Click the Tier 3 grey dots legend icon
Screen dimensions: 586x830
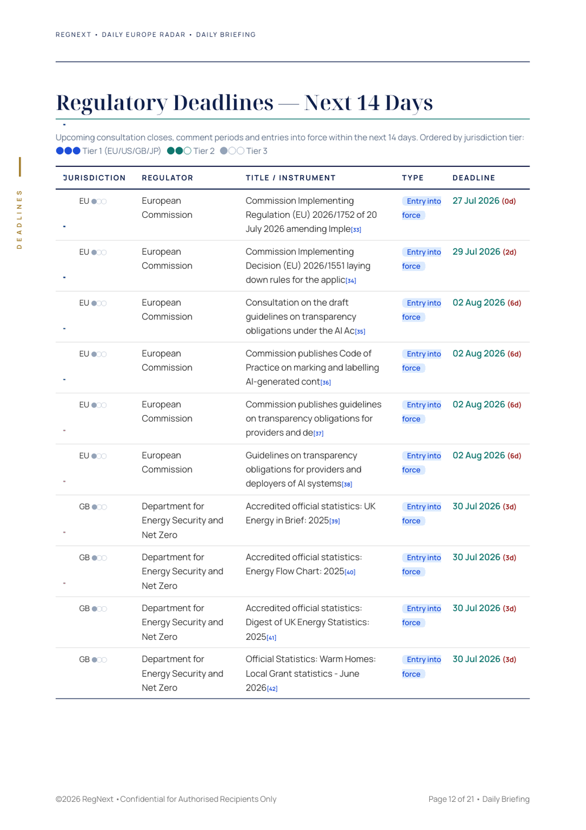click(232, 151)
